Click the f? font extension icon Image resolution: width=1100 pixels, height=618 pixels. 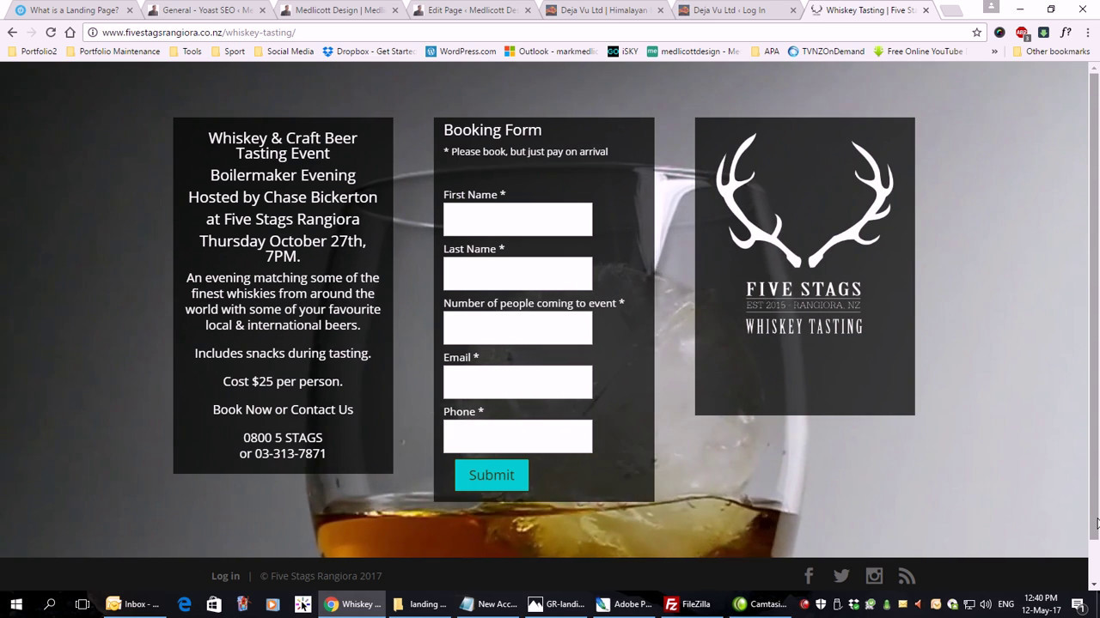click(x=1066, y=33)
